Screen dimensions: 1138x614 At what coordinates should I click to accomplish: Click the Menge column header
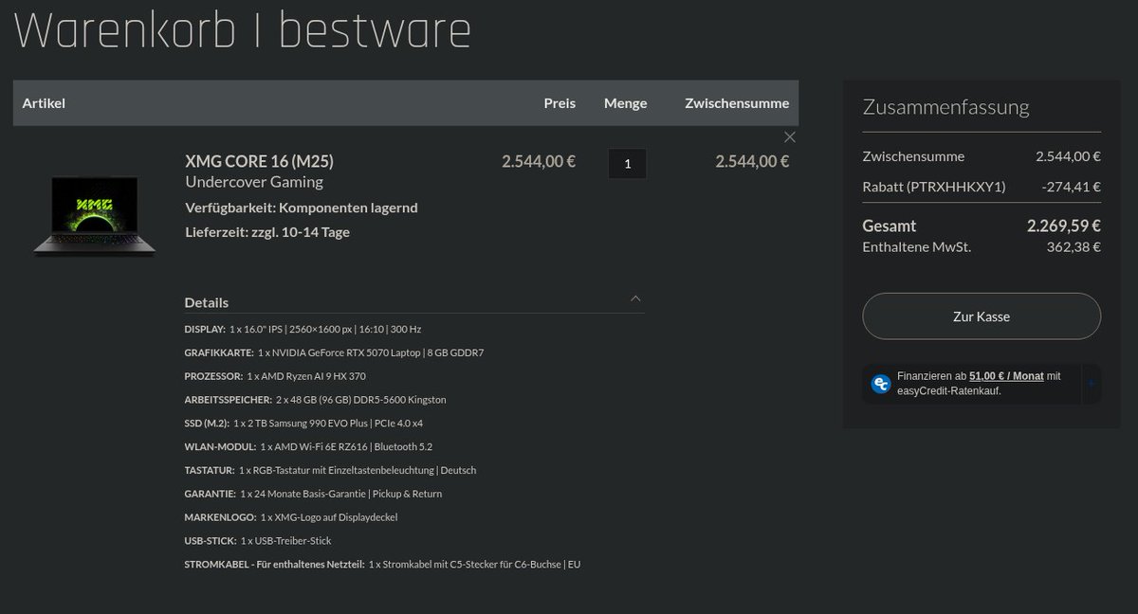pos(625,103)
